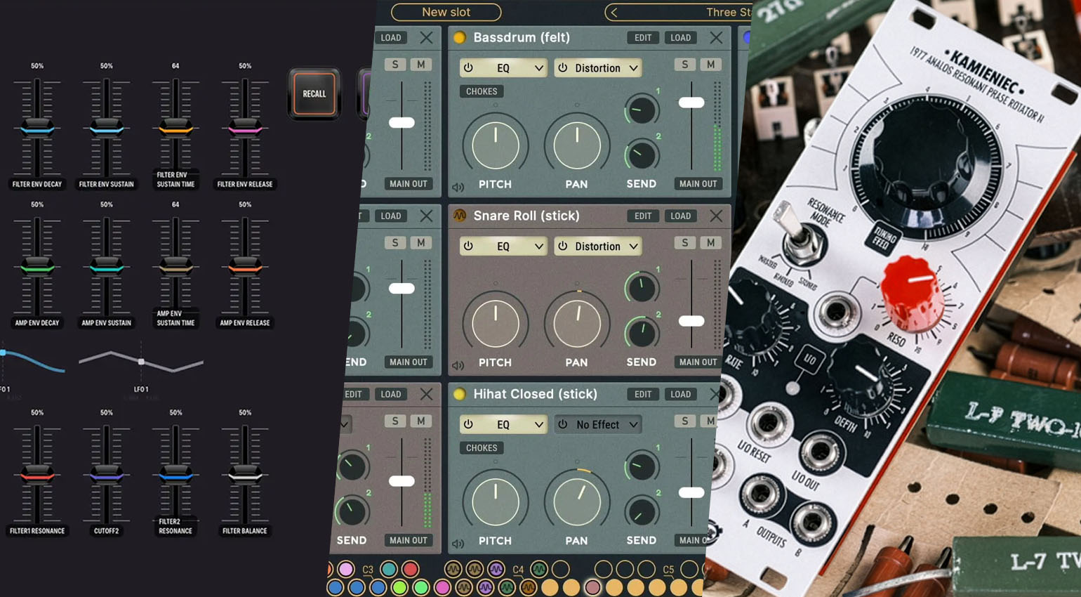
Task: Click the speaker preview icon in Snare Roll slot
Action: (458, 366)
